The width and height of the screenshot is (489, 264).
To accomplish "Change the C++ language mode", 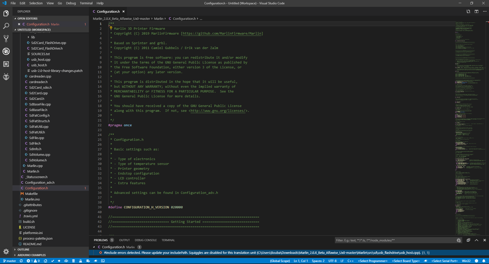I will click(x=350, y=261).
